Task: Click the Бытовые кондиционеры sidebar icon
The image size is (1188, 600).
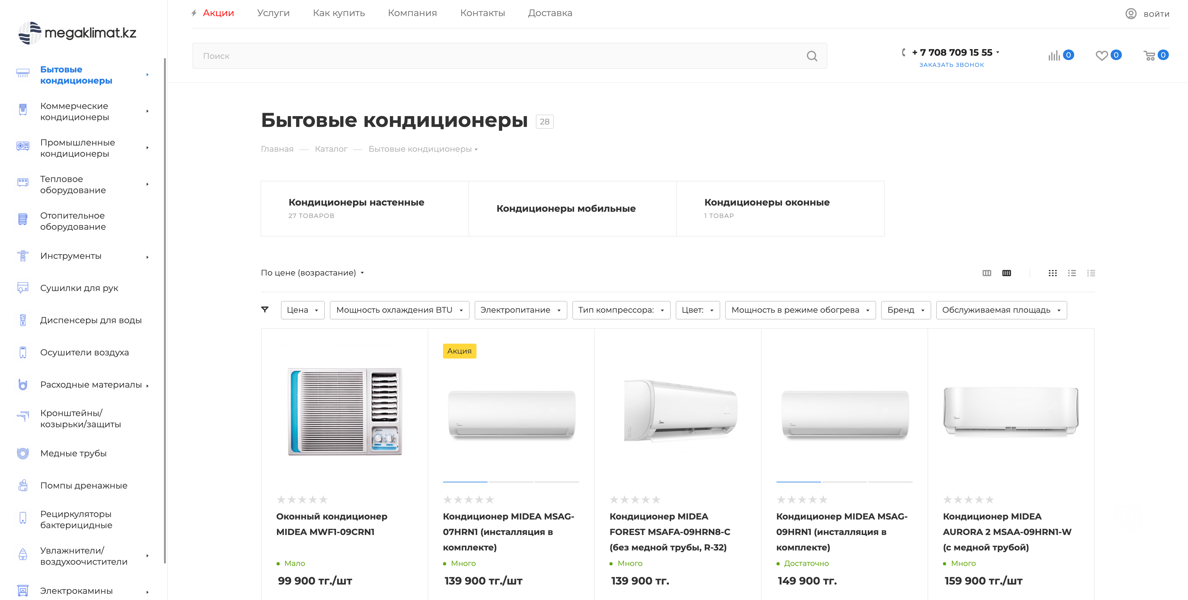Action: pos(23,73)
